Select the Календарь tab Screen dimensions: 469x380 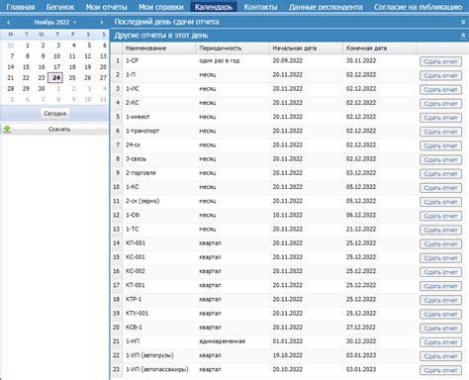point(214,7)
